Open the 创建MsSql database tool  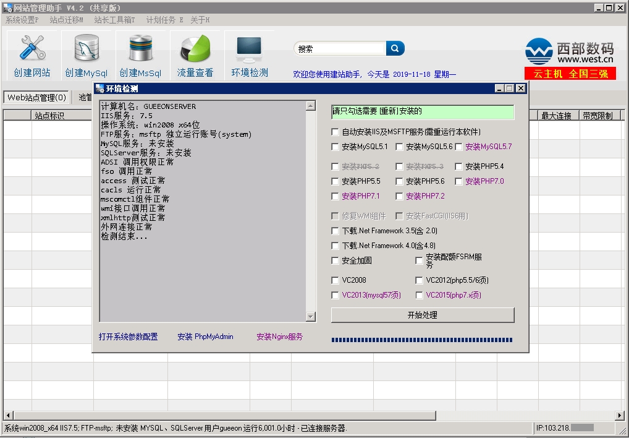[140, 49]
